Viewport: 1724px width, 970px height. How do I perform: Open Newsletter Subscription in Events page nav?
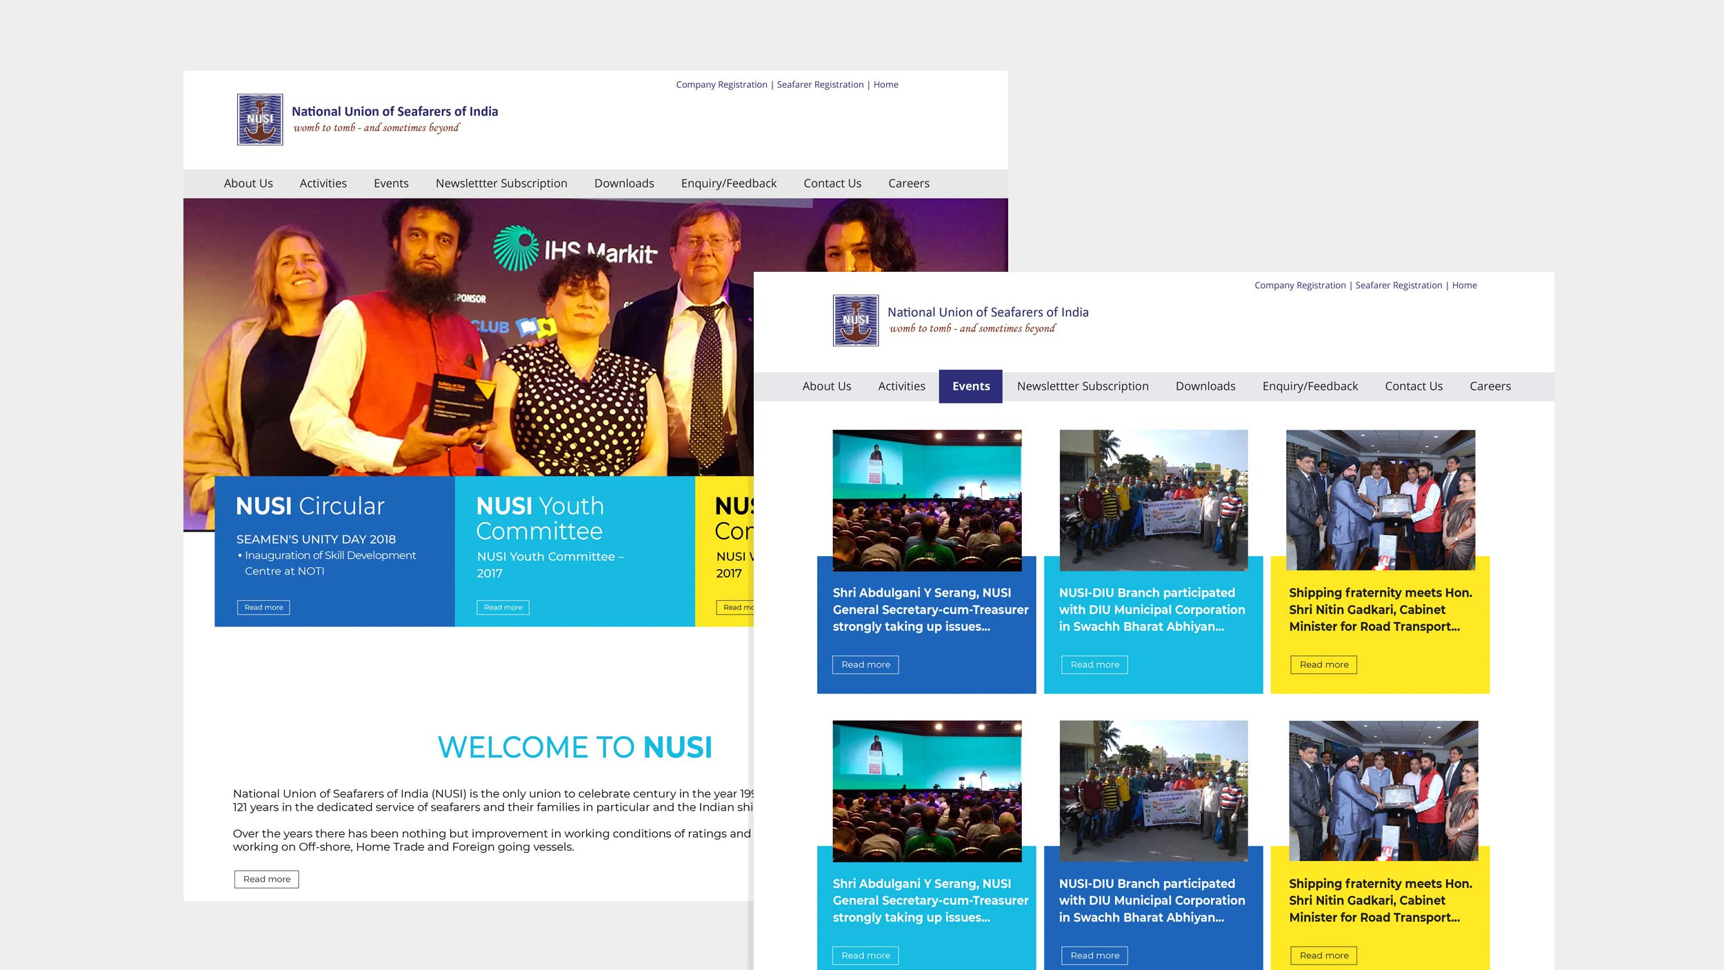1083,386
